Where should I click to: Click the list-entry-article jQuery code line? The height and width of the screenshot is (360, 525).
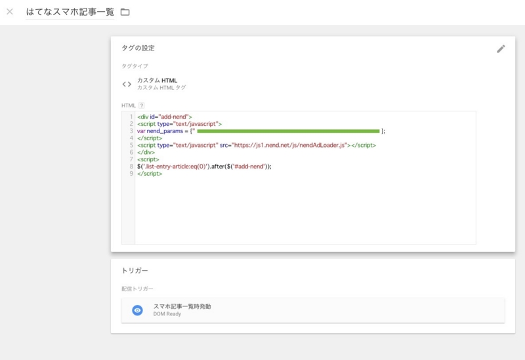point(204,167)
